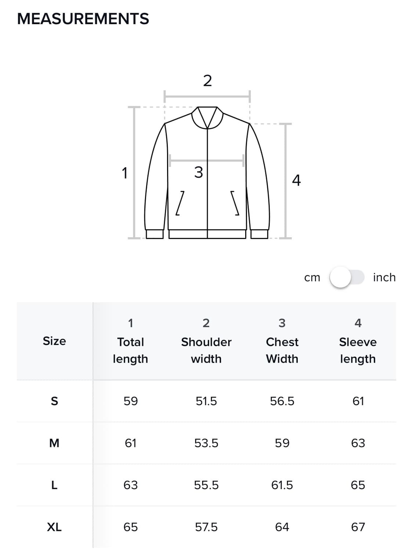Select the S size row label
Image resolution: width=413 pixels, height=550 pixels.
pyautogui.click(x=54, y=401)
